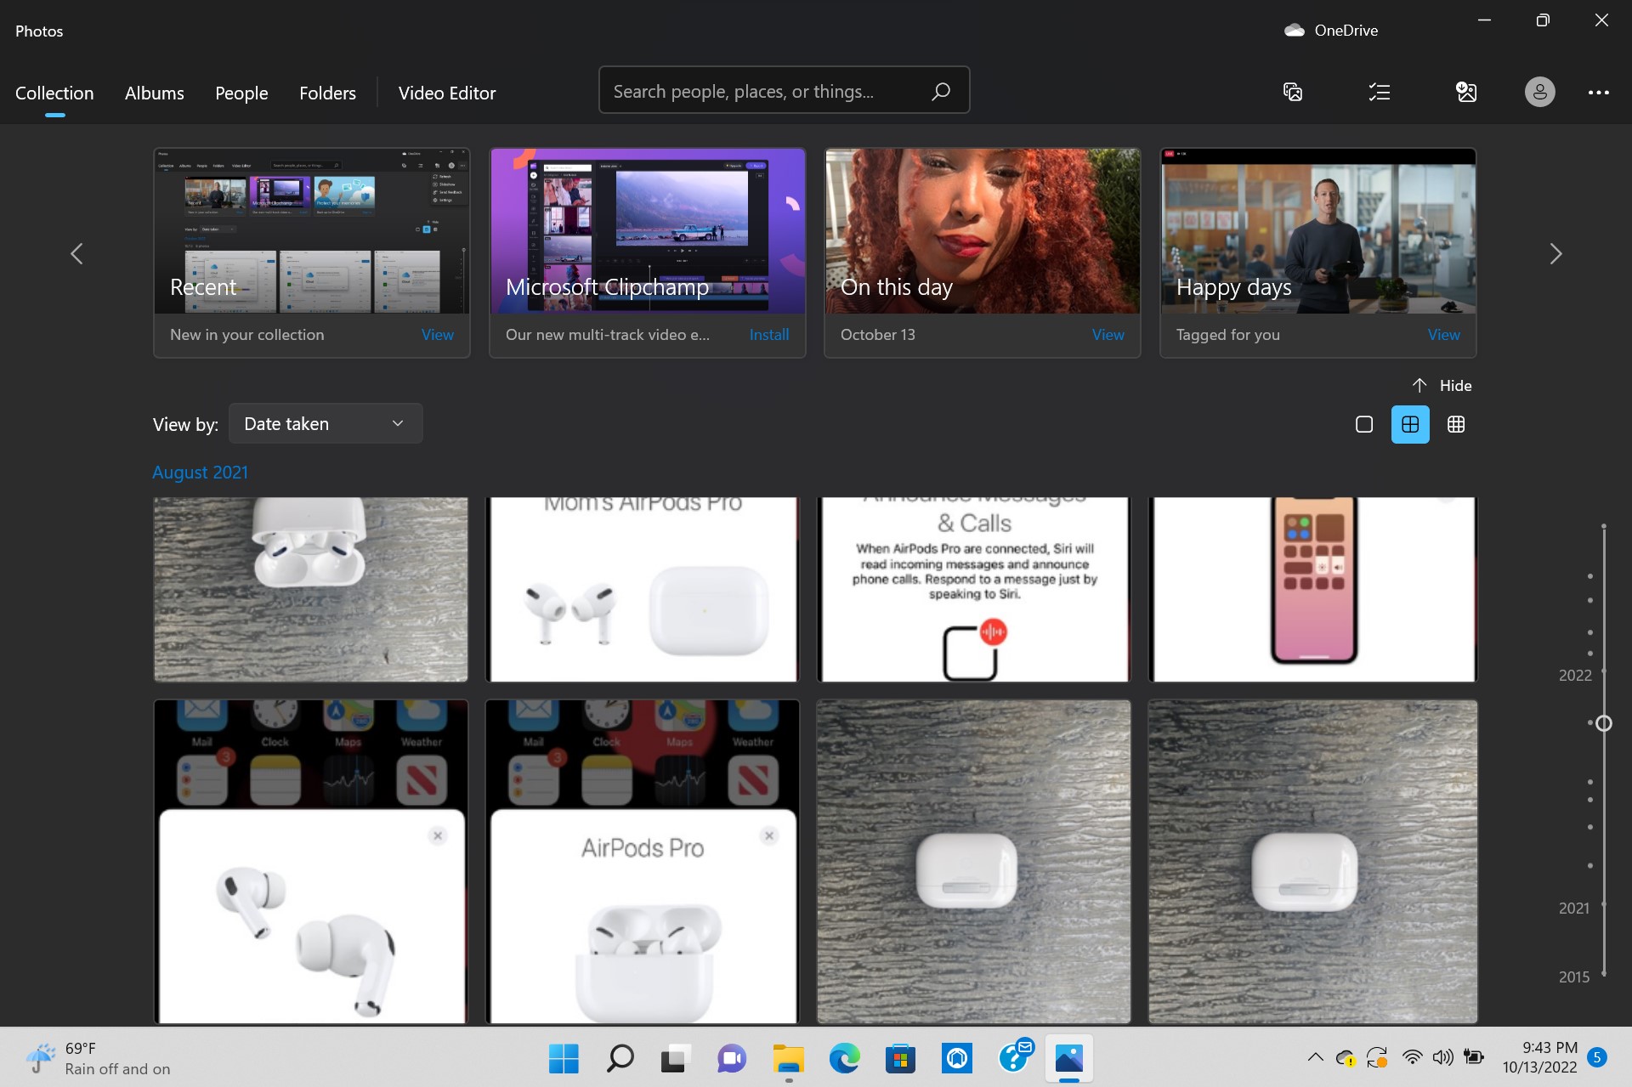This screenshot has height=1087, width=1632.
Task: Click Install on Microsoft Clipchamp card
Action: click(x=768, y=335)
